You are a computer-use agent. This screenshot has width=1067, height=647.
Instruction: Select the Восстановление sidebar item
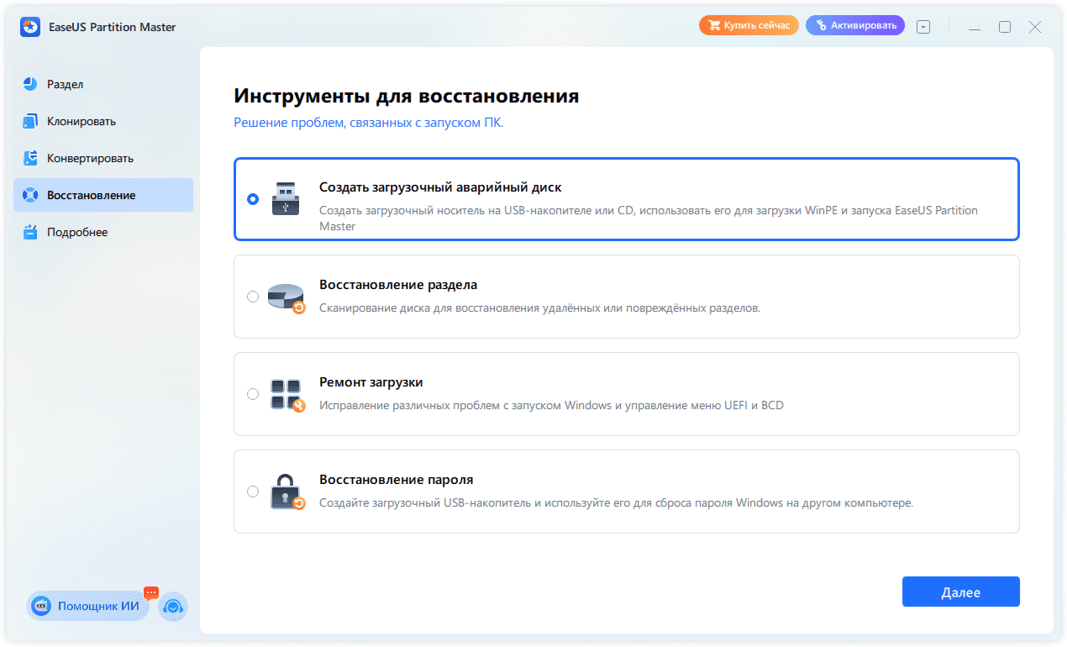click(103, 195)
